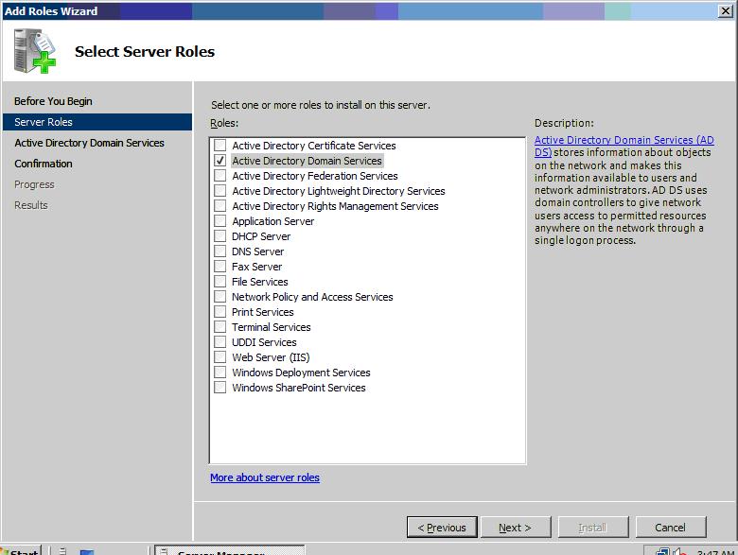Select Server Roles step in sidebar
Image resolution: width=738 pixels, height=555 pixels.
coord(44,122)
